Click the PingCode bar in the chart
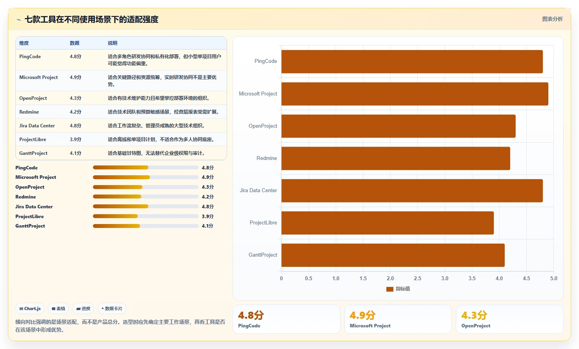Viewport: 579px width, 349px height. coord(412,62)
